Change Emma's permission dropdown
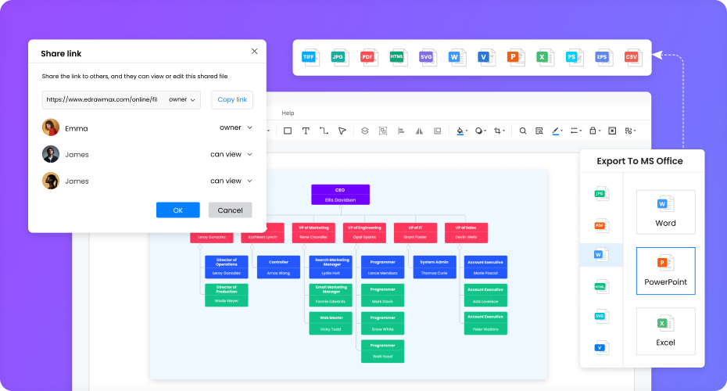 coord(235,127)
